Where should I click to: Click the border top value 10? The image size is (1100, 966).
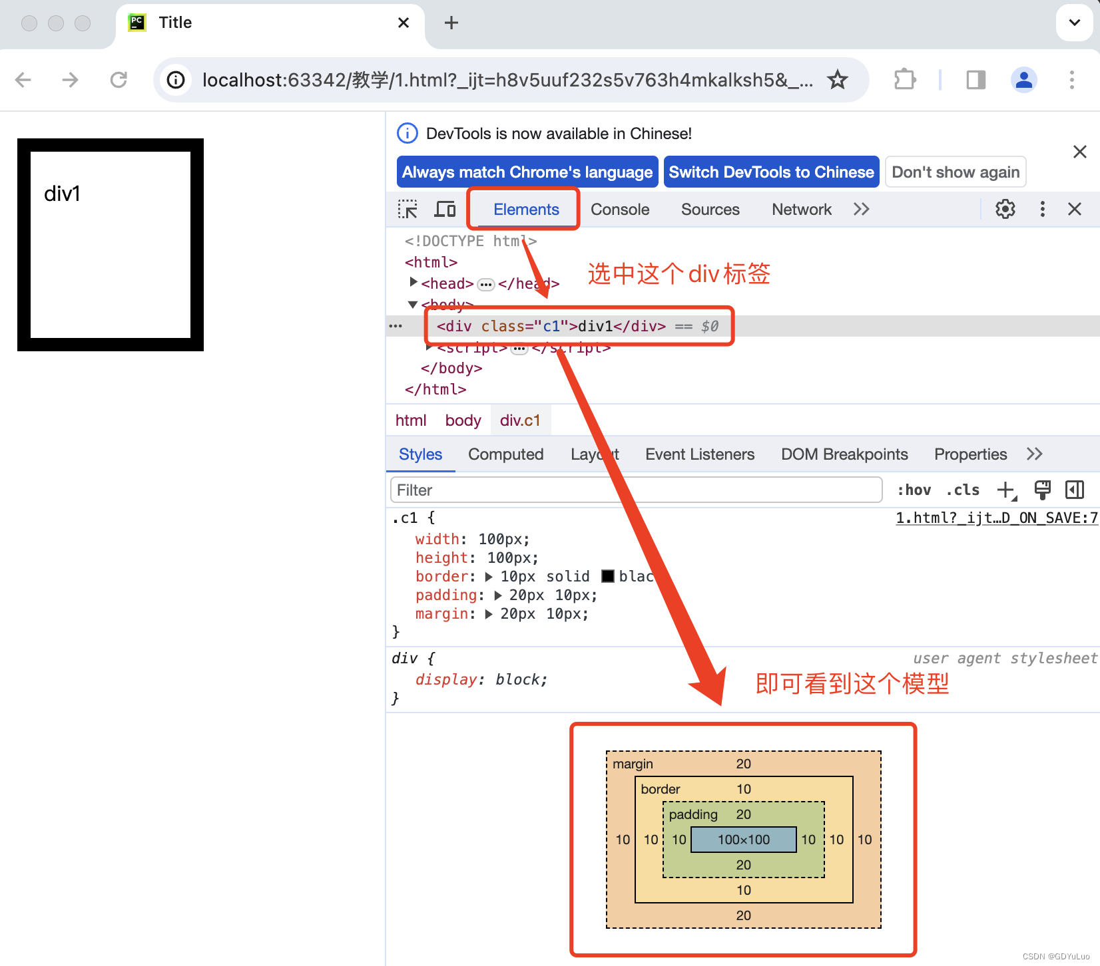(744, 789)
